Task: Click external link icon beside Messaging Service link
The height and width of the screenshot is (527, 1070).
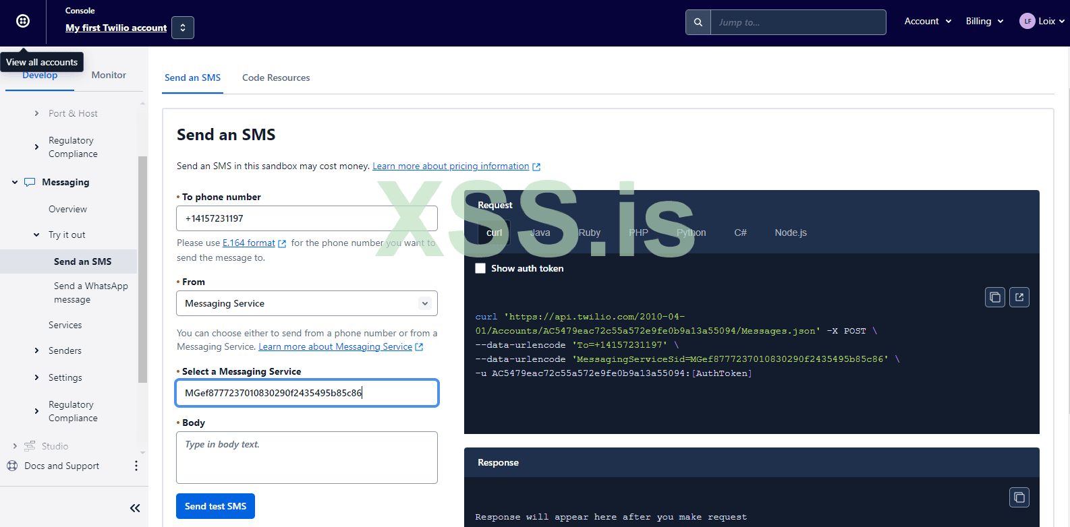Action: 419,347
